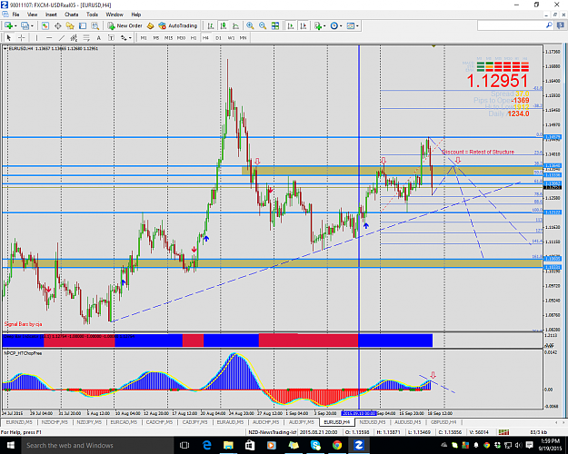568x454 pixels.
Task: Toggle Chart Shift icon
Action: pyautogui.click(x=304, y=25)
